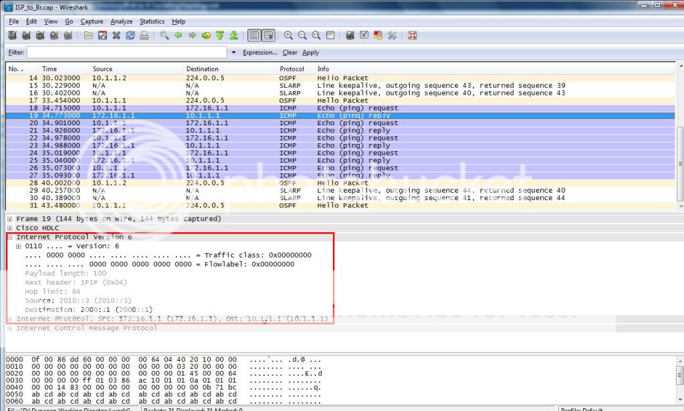Screen dimensions: 684x411
Task: Jump to last packet icon
Action: (234, 35)
